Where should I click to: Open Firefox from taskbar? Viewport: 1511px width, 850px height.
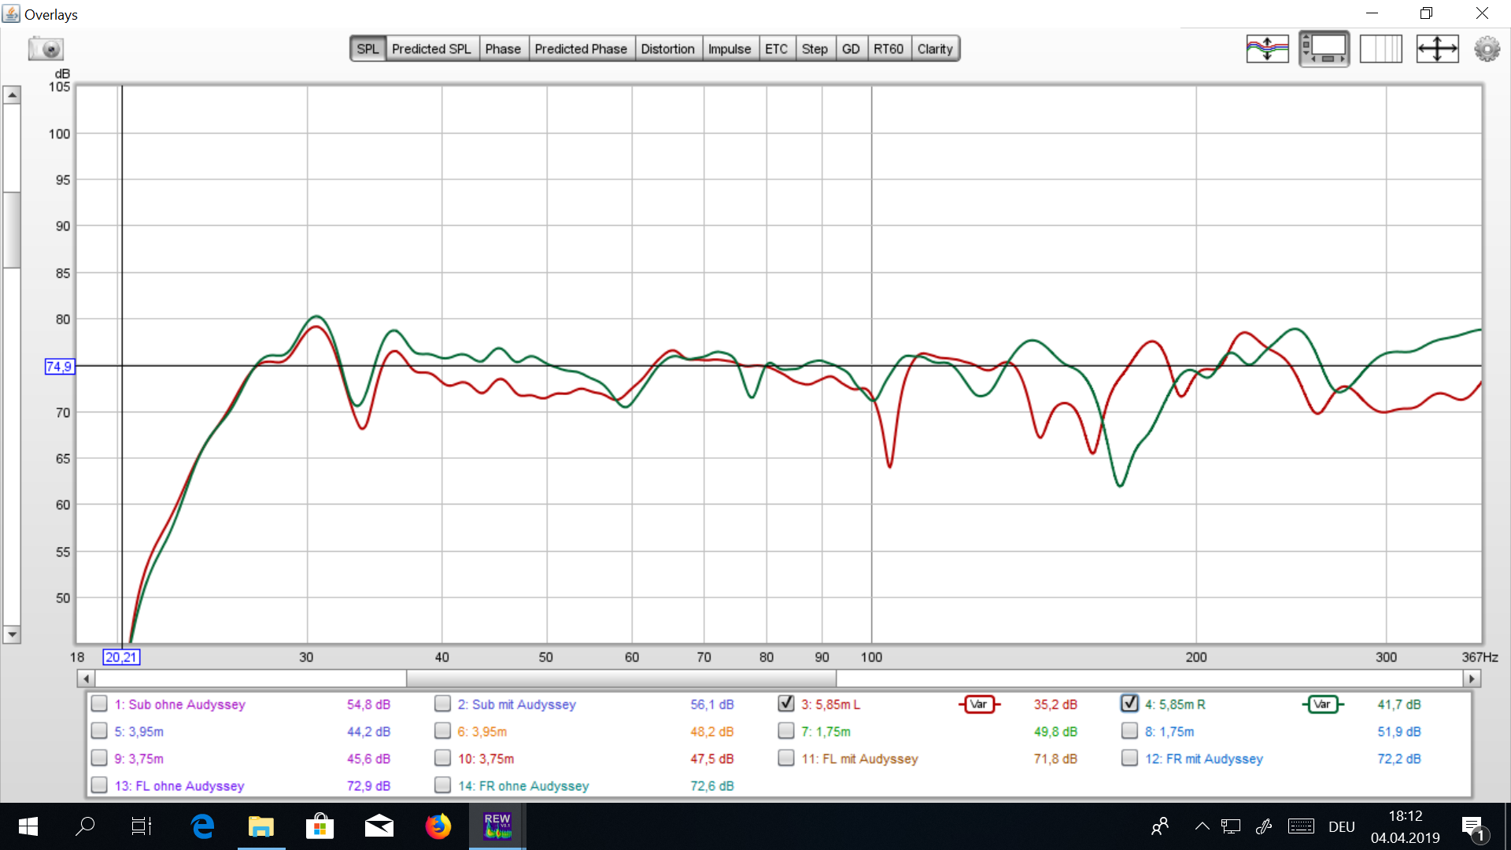(438, 826)
